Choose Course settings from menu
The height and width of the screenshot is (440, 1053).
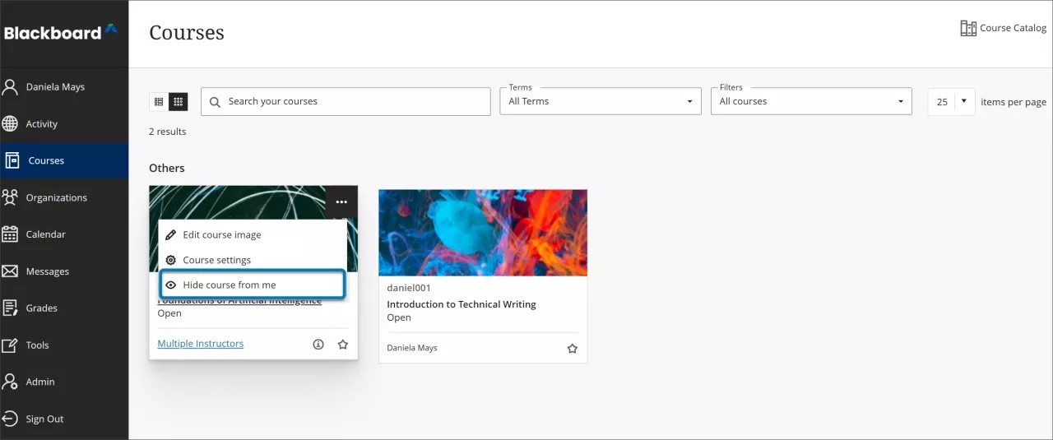click(x=216, y=260)
